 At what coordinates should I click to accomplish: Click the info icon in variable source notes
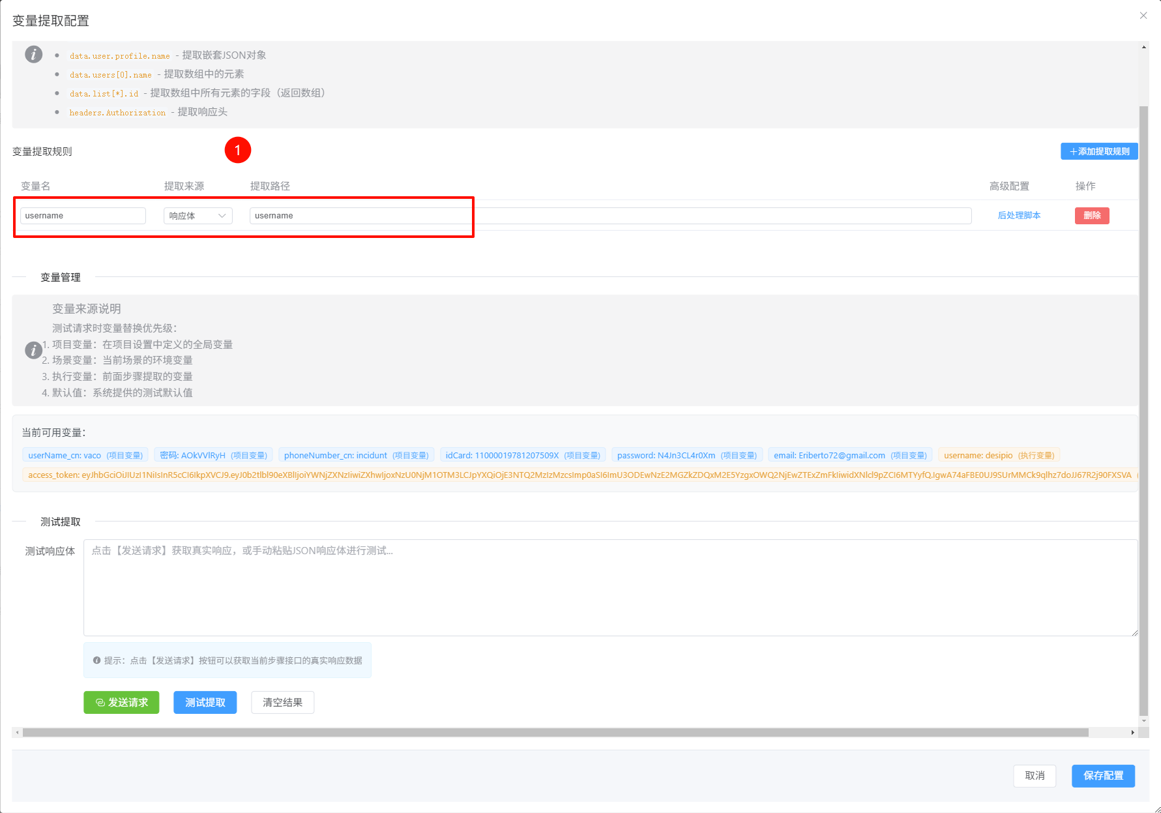click(x=33, y=350)
